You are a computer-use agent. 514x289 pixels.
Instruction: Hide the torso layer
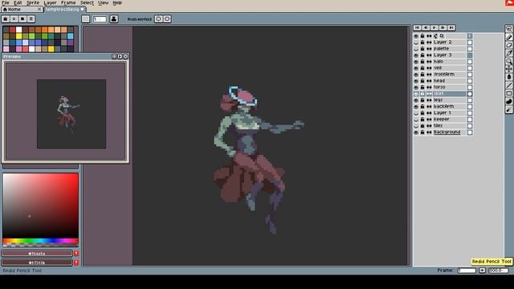pos(416,88)
